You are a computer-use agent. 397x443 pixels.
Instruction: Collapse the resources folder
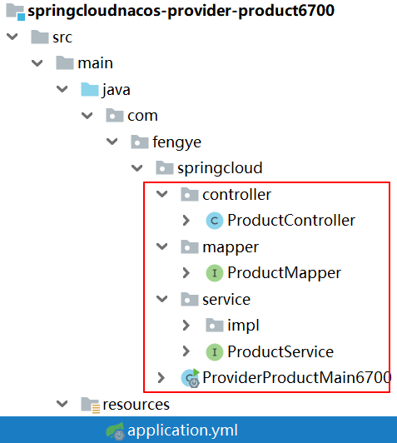tap(62, 404)
